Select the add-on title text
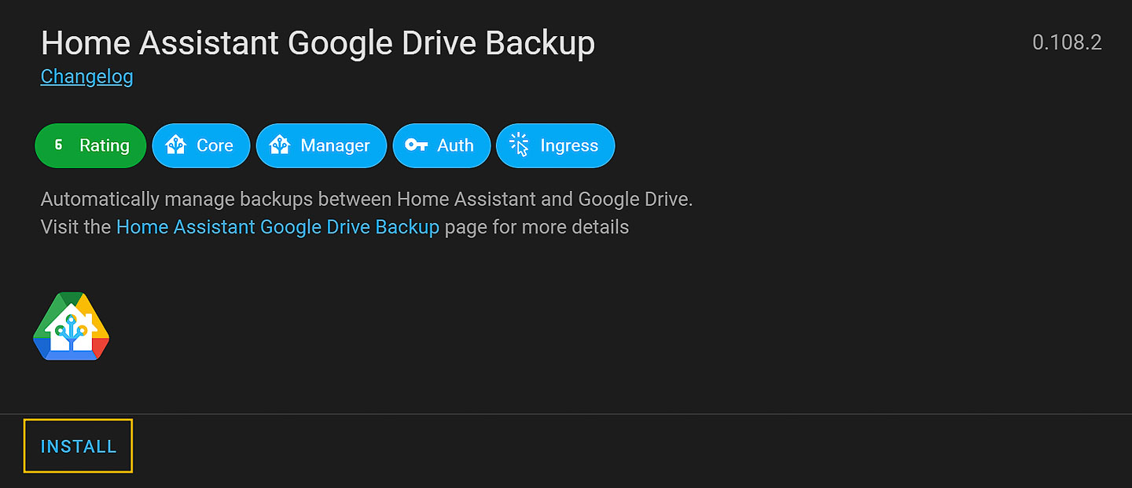Viewport: 1132px width, 488px height. tap(318, 43)
